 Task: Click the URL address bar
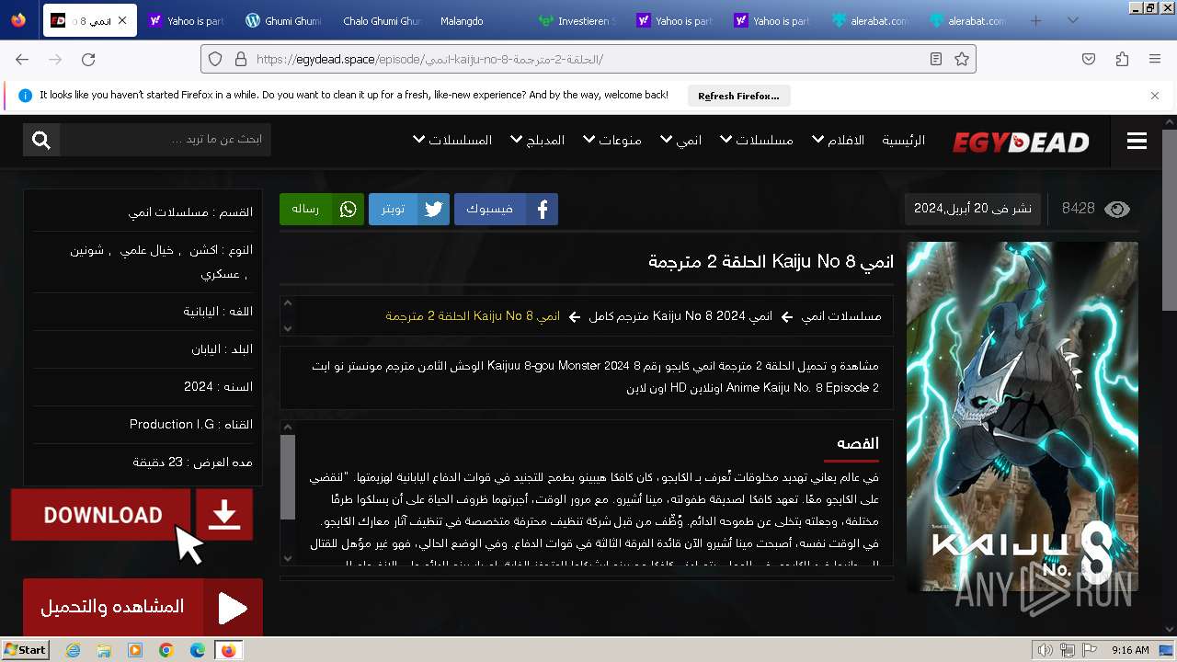click(588, 59)
